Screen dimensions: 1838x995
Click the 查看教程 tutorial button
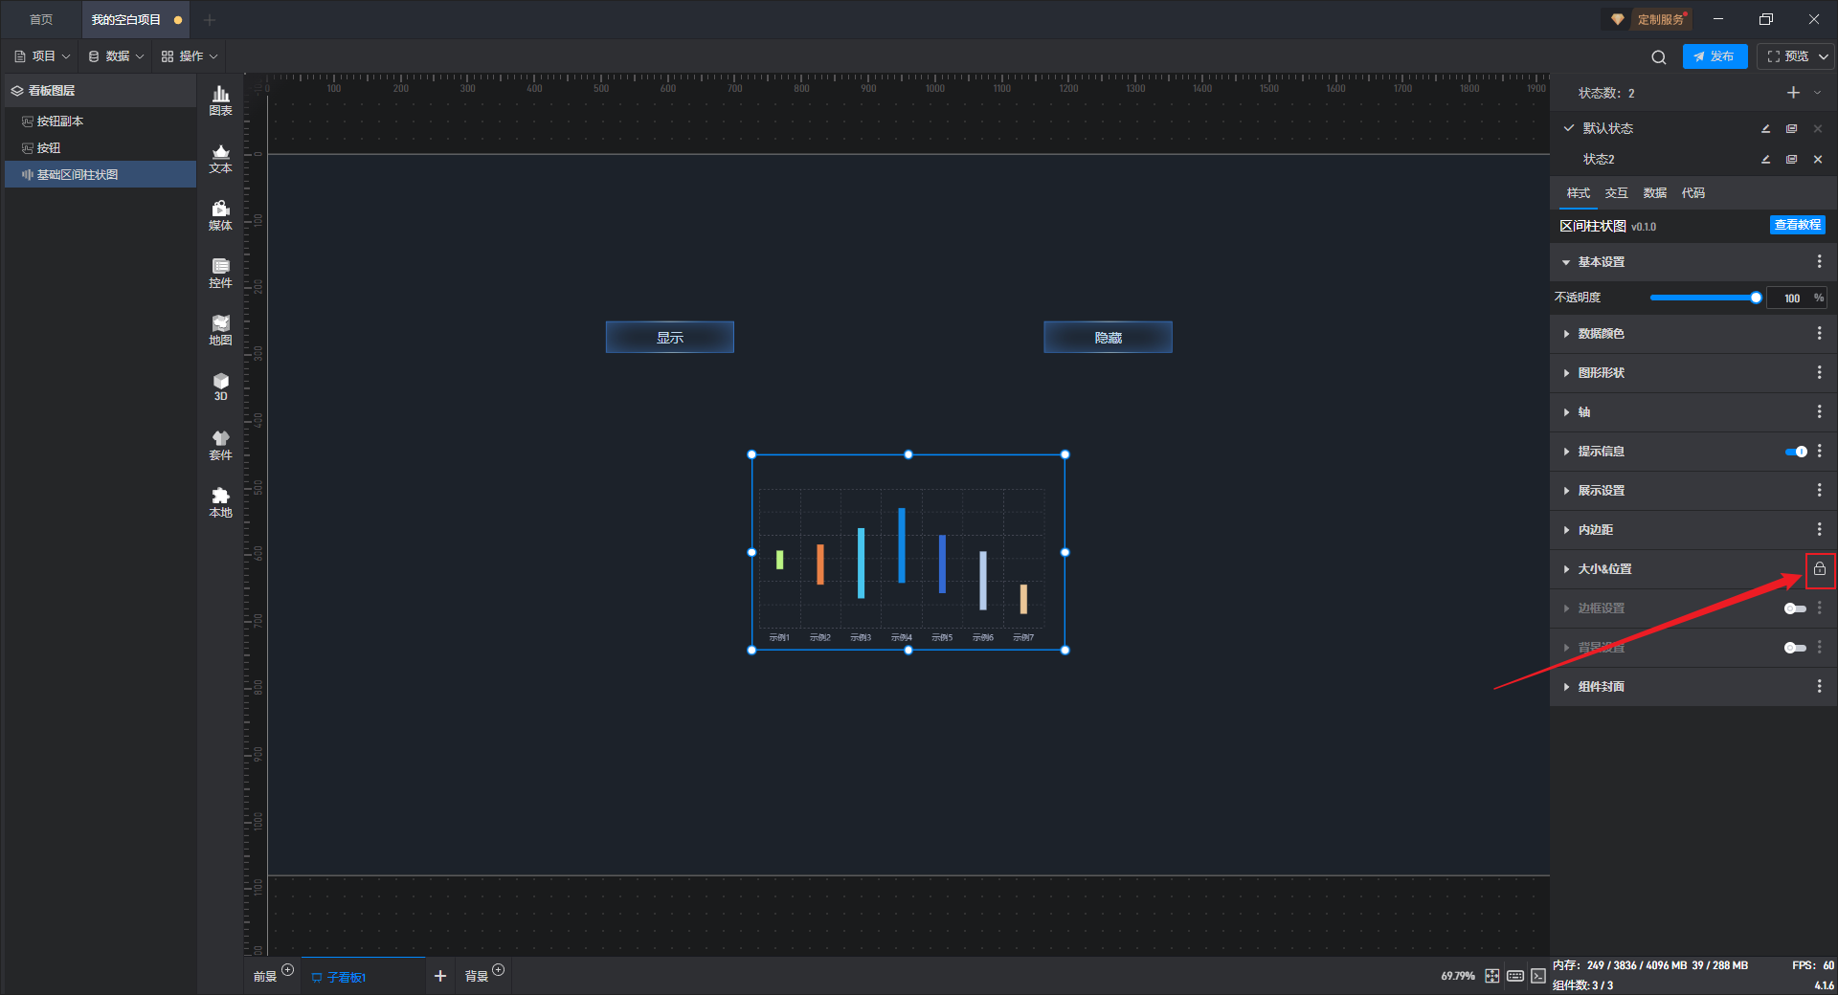(x=1798, y=225)
